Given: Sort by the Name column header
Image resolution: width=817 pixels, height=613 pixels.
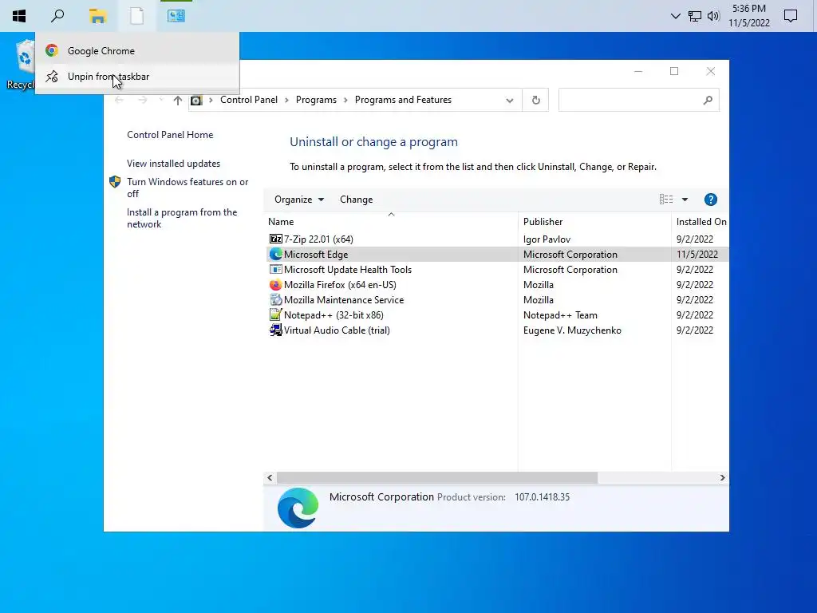Looking at the screenshot, I should (391, 222).
